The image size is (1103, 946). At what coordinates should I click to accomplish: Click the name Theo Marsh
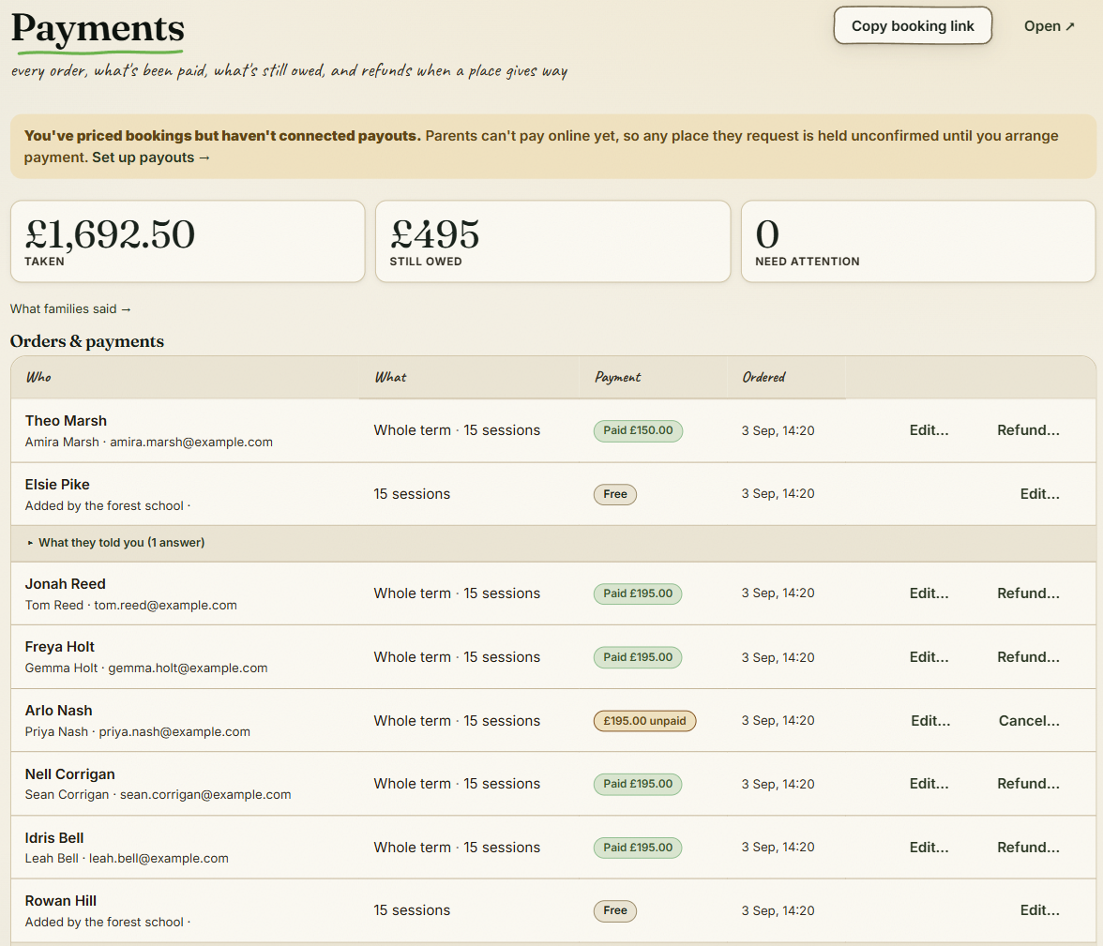tap(66, 421)
